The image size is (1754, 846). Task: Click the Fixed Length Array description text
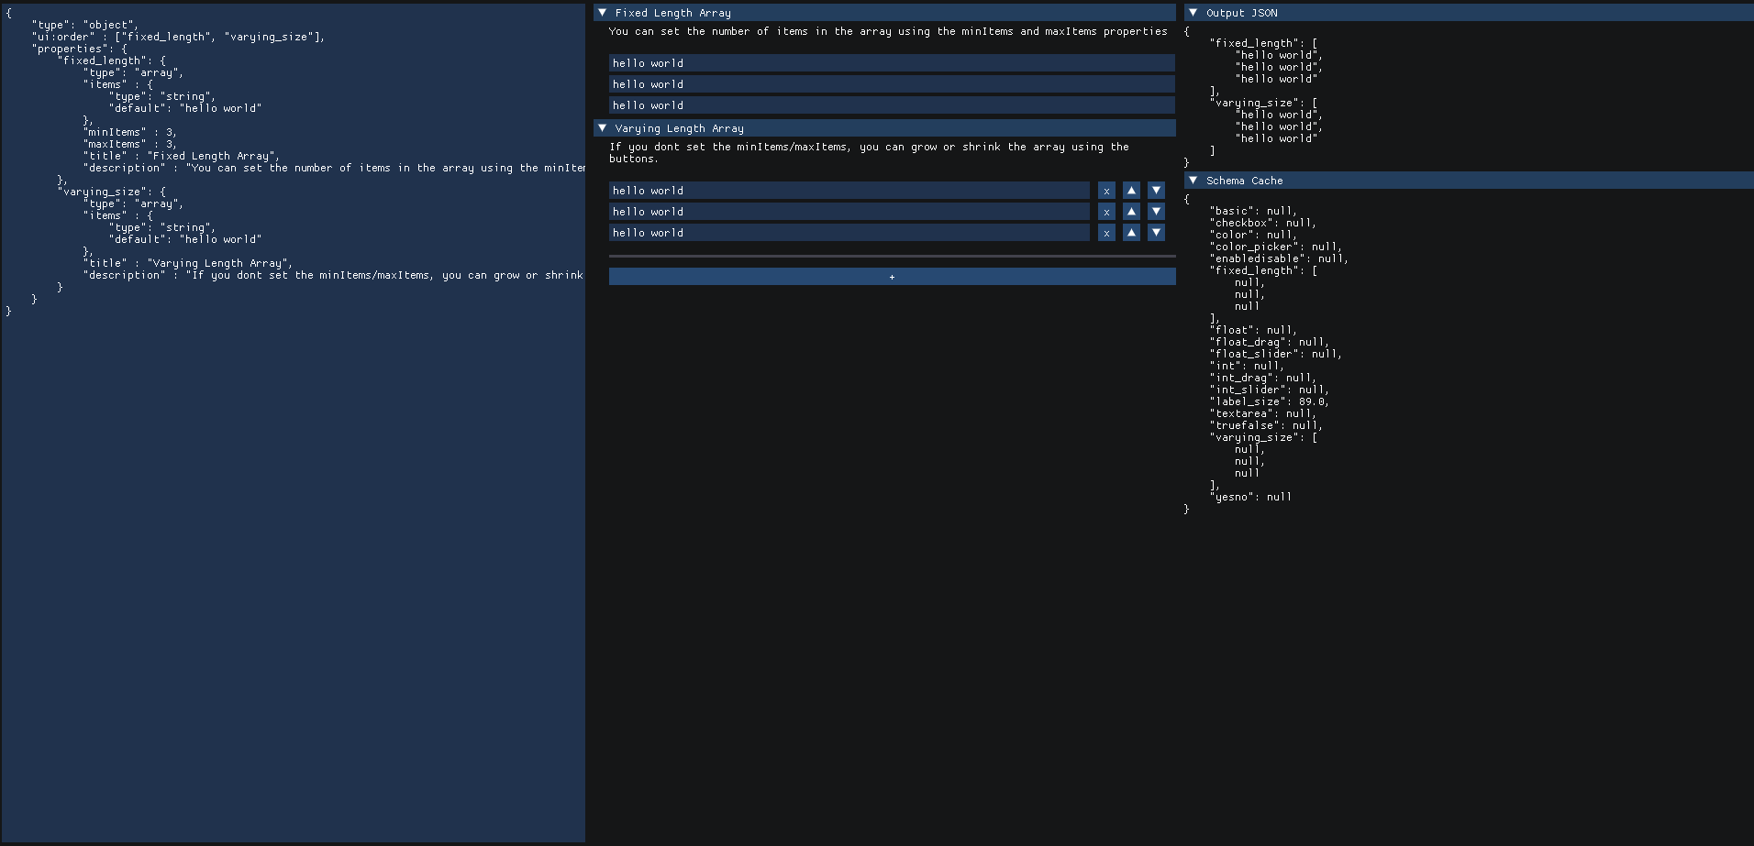pyautogui.click(x=888, y=31)
